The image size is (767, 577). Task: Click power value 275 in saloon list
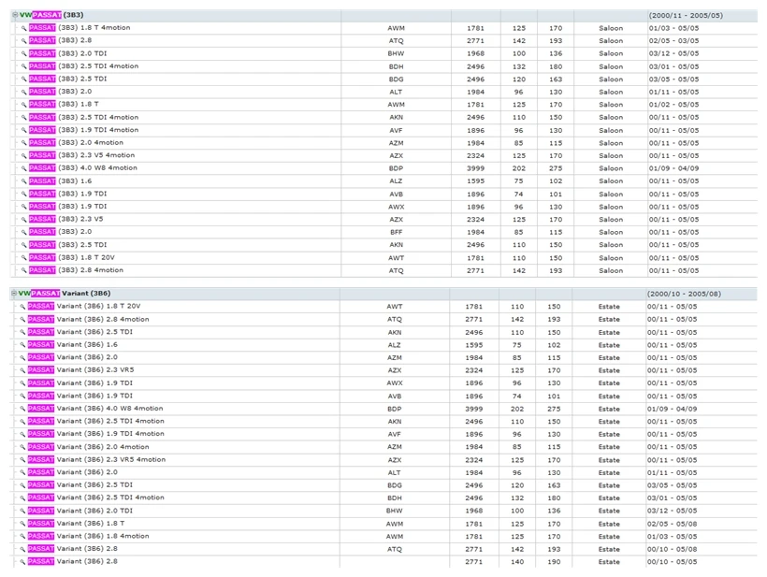pos(556,168)
